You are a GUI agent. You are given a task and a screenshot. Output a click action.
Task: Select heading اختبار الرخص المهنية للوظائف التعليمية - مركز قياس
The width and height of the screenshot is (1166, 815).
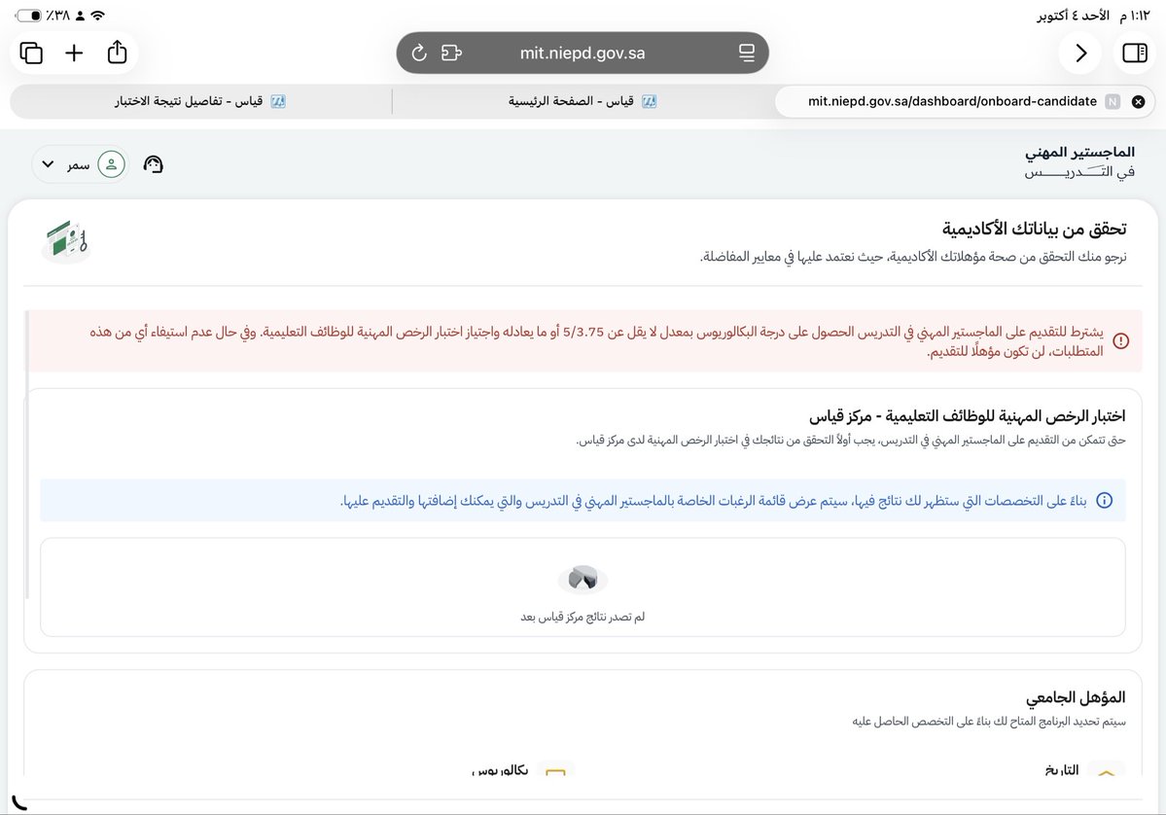click(968, 415)
